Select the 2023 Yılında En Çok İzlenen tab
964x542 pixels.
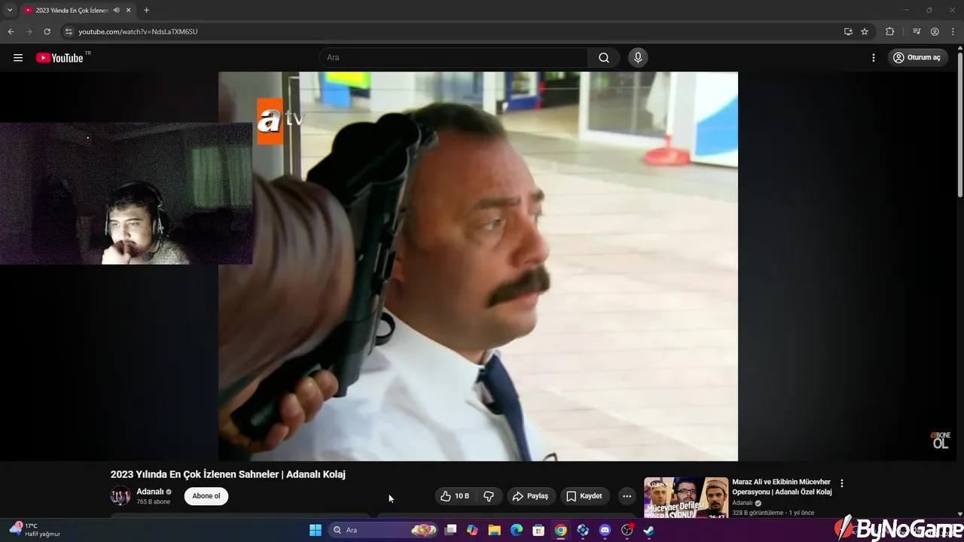[x=72, y=11]
